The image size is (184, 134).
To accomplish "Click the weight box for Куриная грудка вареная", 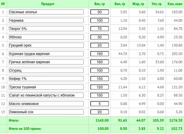I will 99,54.
